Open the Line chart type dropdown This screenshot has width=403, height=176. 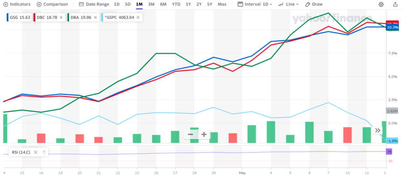pos(289,4)
